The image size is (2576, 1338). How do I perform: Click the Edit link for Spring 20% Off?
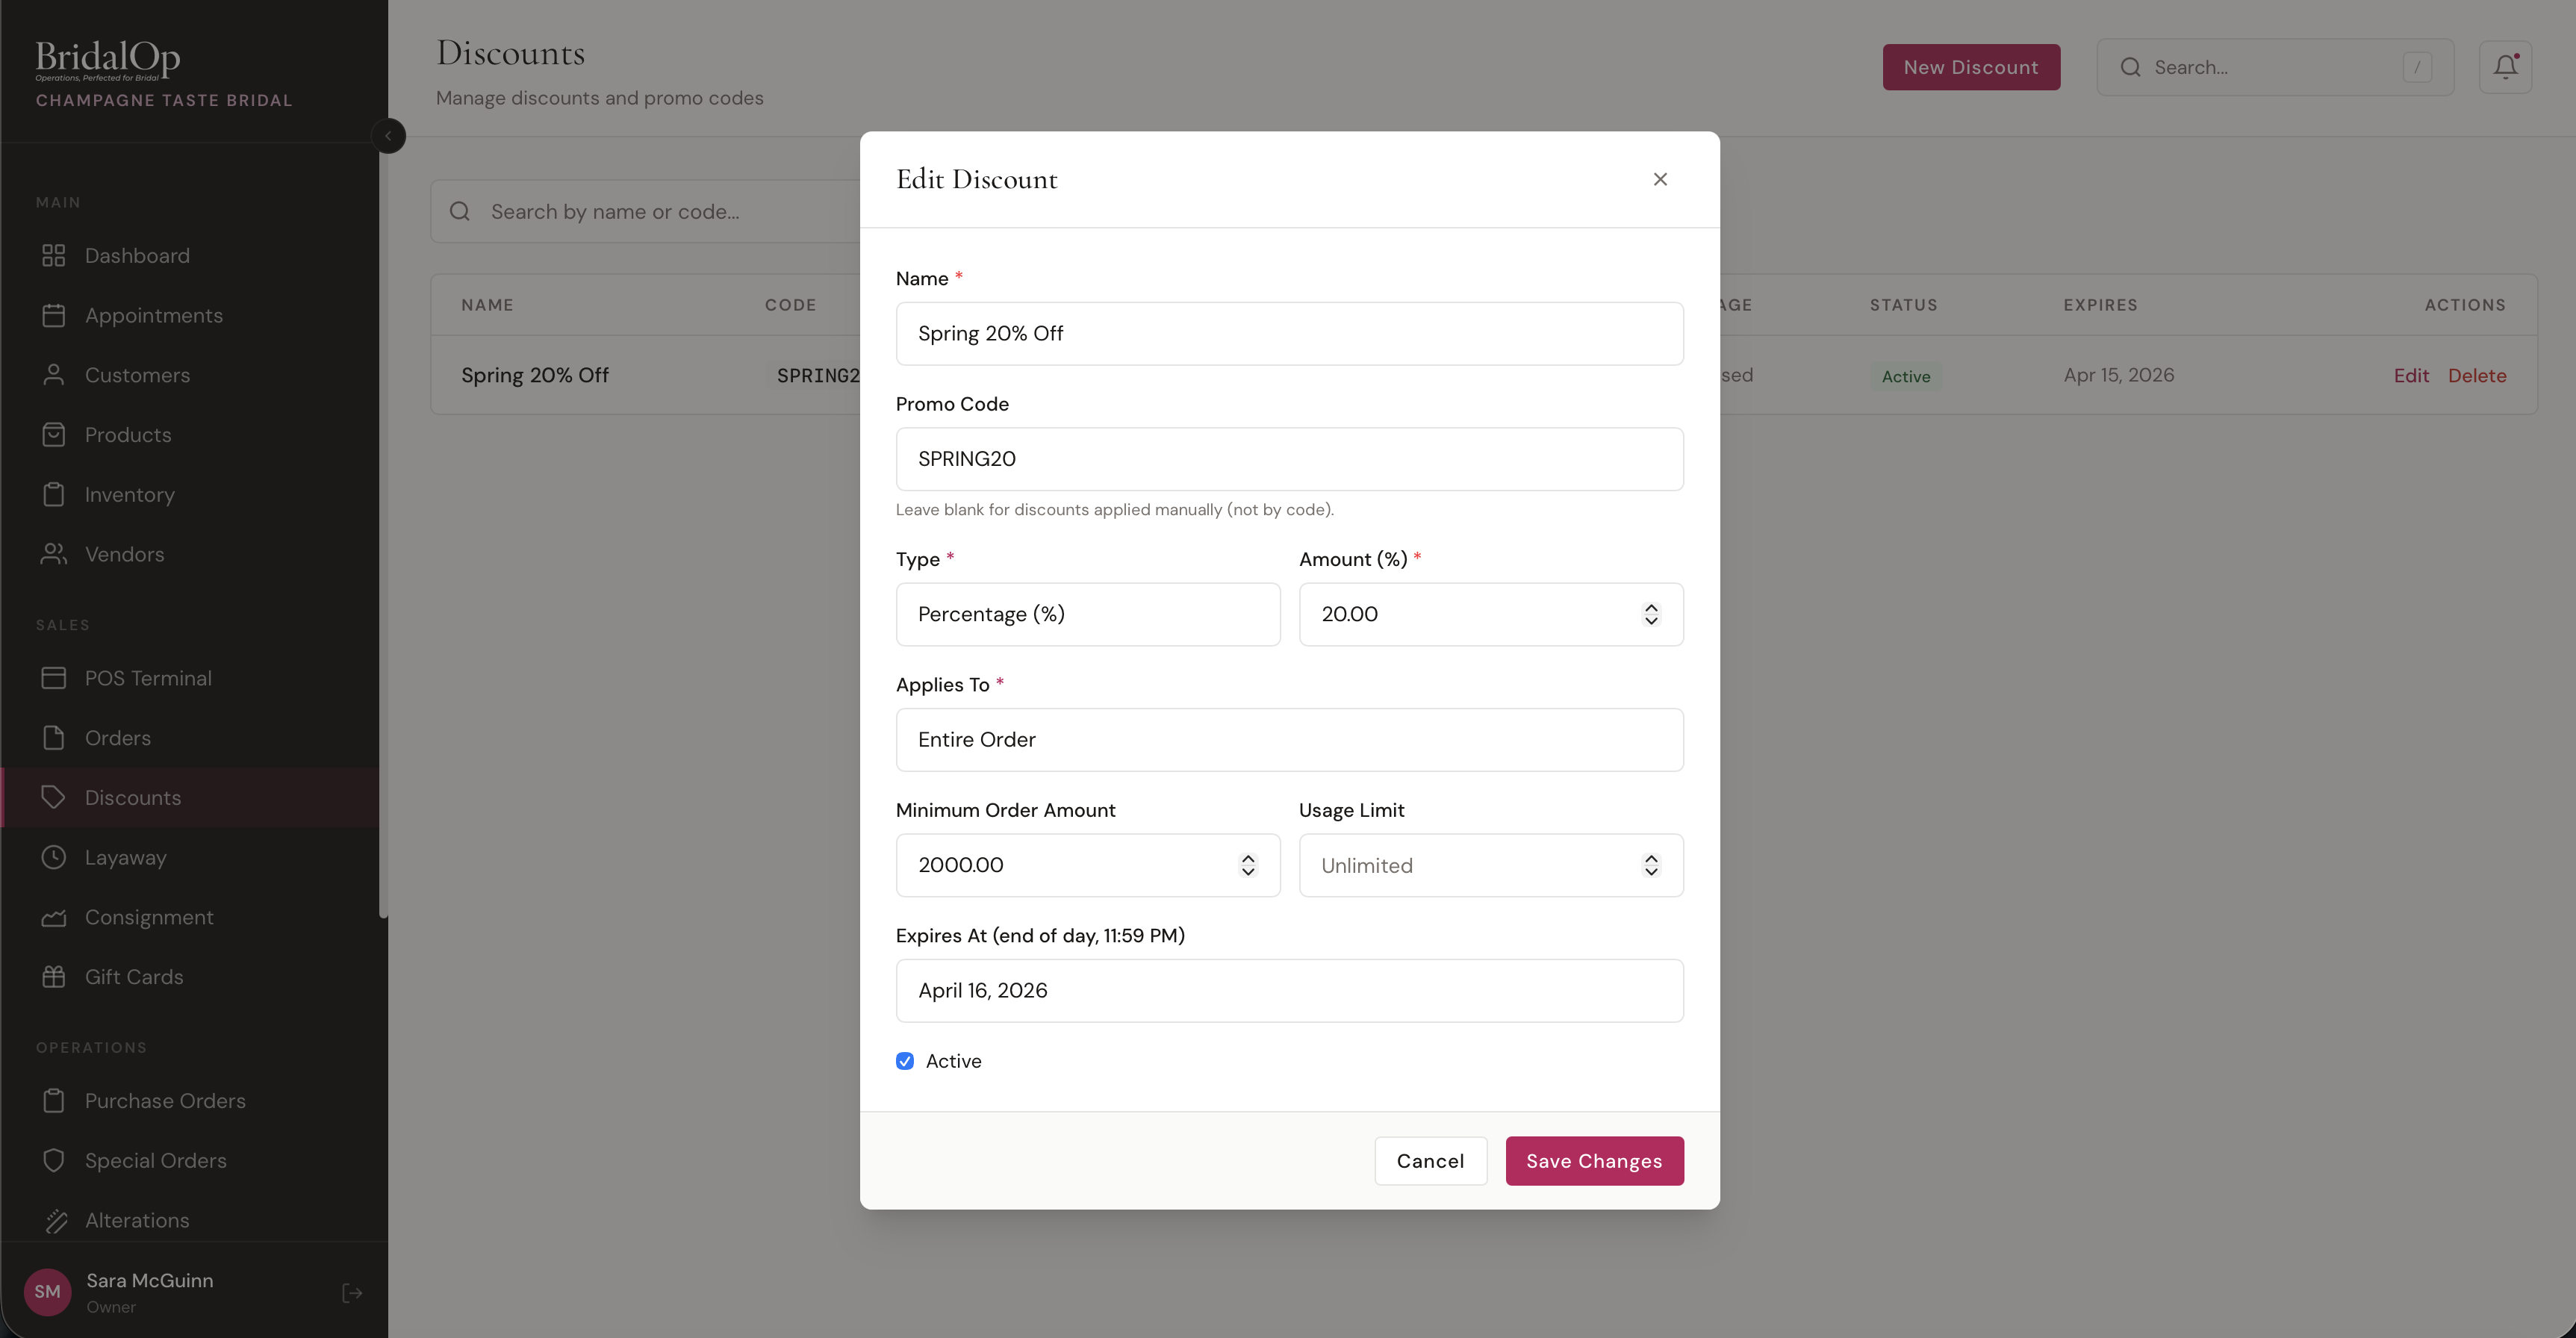2412,375
